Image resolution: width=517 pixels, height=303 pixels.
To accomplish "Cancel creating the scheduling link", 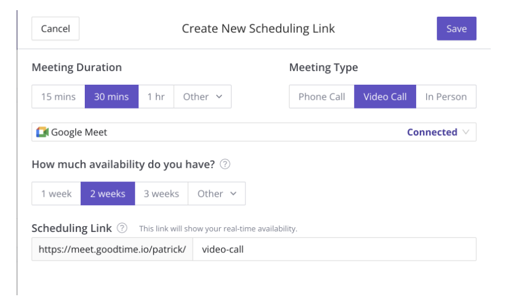I will pyautogui.click(x=56, y=29).
